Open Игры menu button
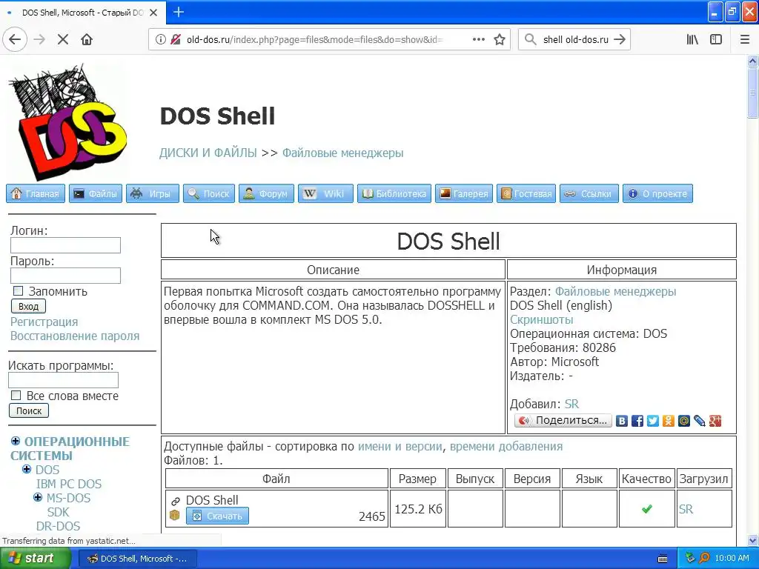The width and height of the screenshot is (759, 569). point(153,193)
